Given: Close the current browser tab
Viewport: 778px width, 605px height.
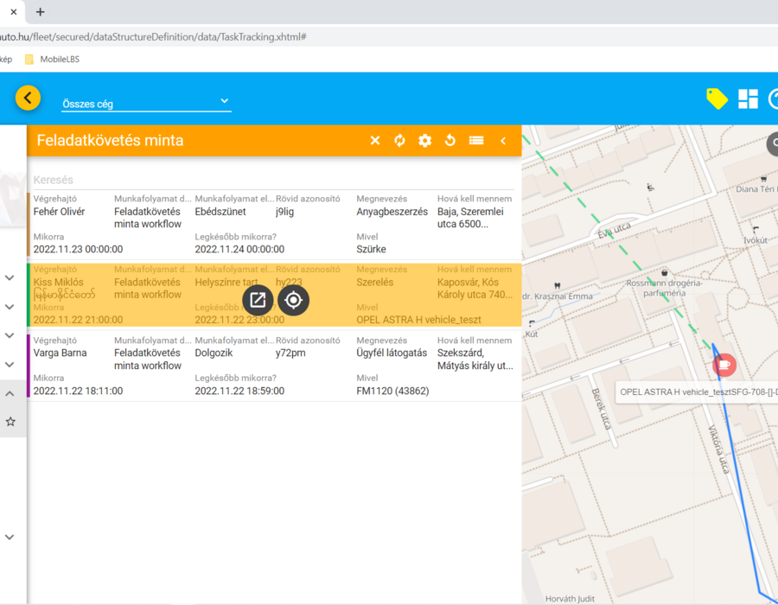Looking at the screenshot, I should [x=13, y=12].
